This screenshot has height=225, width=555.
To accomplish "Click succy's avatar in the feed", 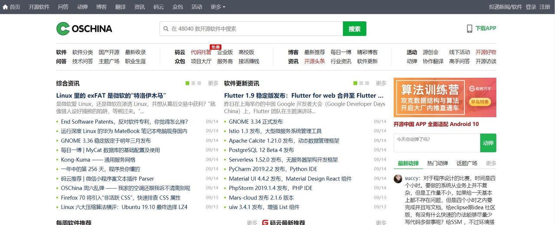I will coord(398,179).
